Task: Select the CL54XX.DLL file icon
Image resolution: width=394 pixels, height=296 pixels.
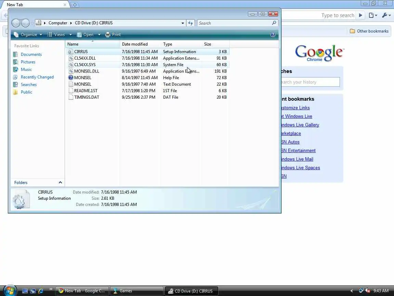Action: tap(70, 58)
